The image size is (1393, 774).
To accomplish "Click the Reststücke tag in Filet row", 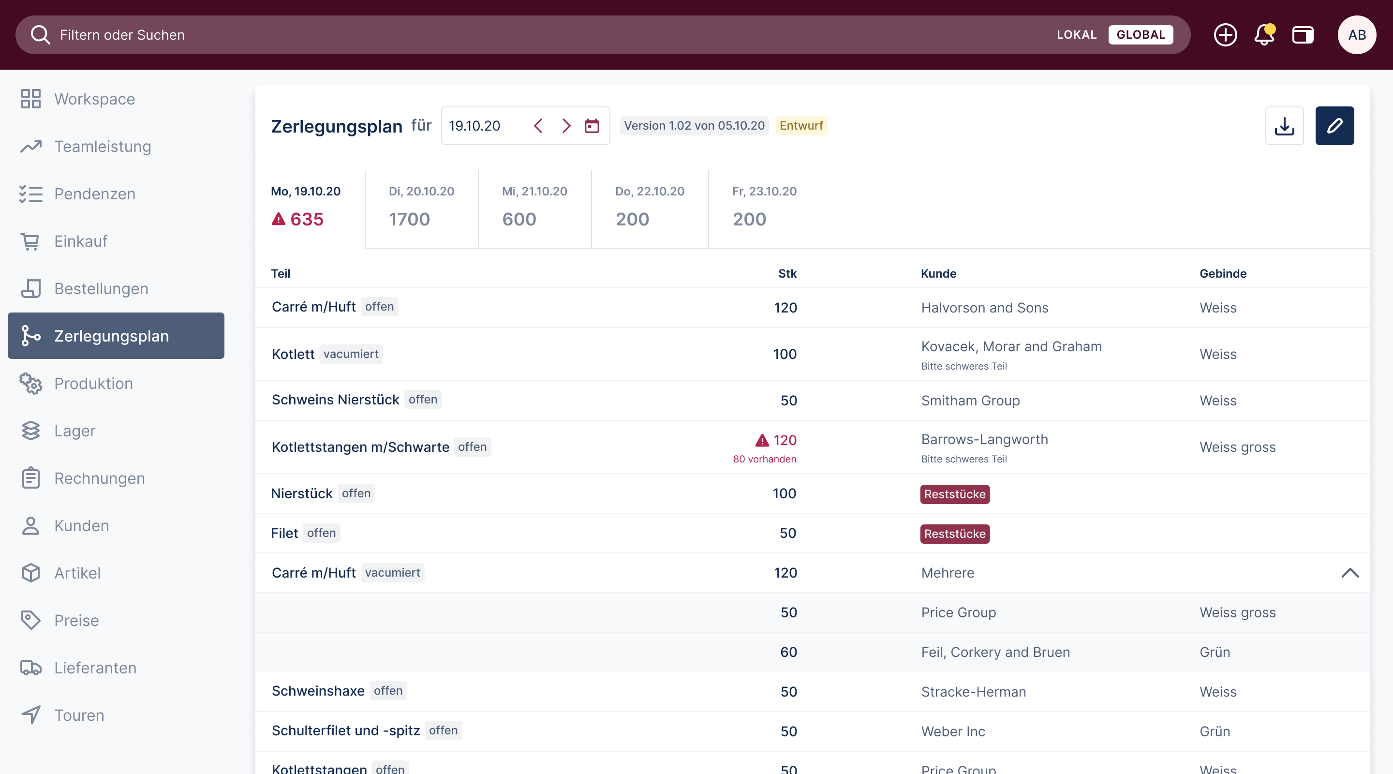I will coord(955,534).
